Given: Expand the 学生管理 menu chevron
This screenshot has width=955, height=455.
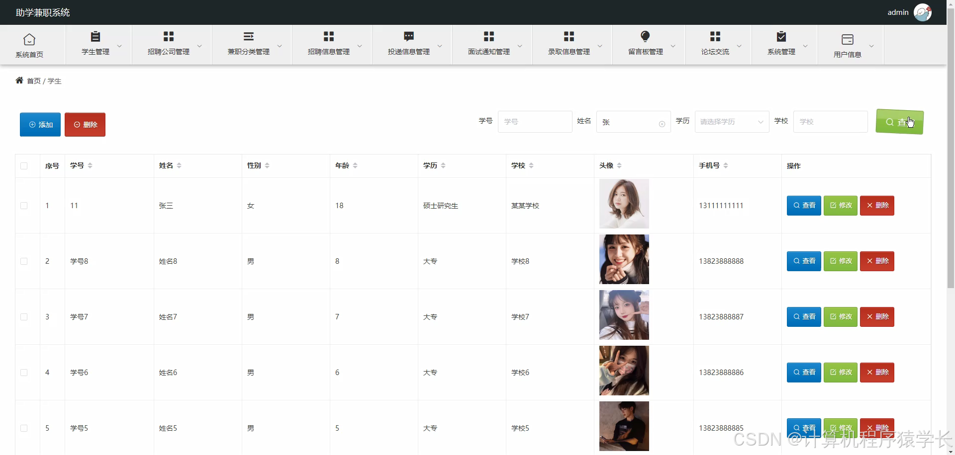Looking at the screenshot, I should click(119, 46).
